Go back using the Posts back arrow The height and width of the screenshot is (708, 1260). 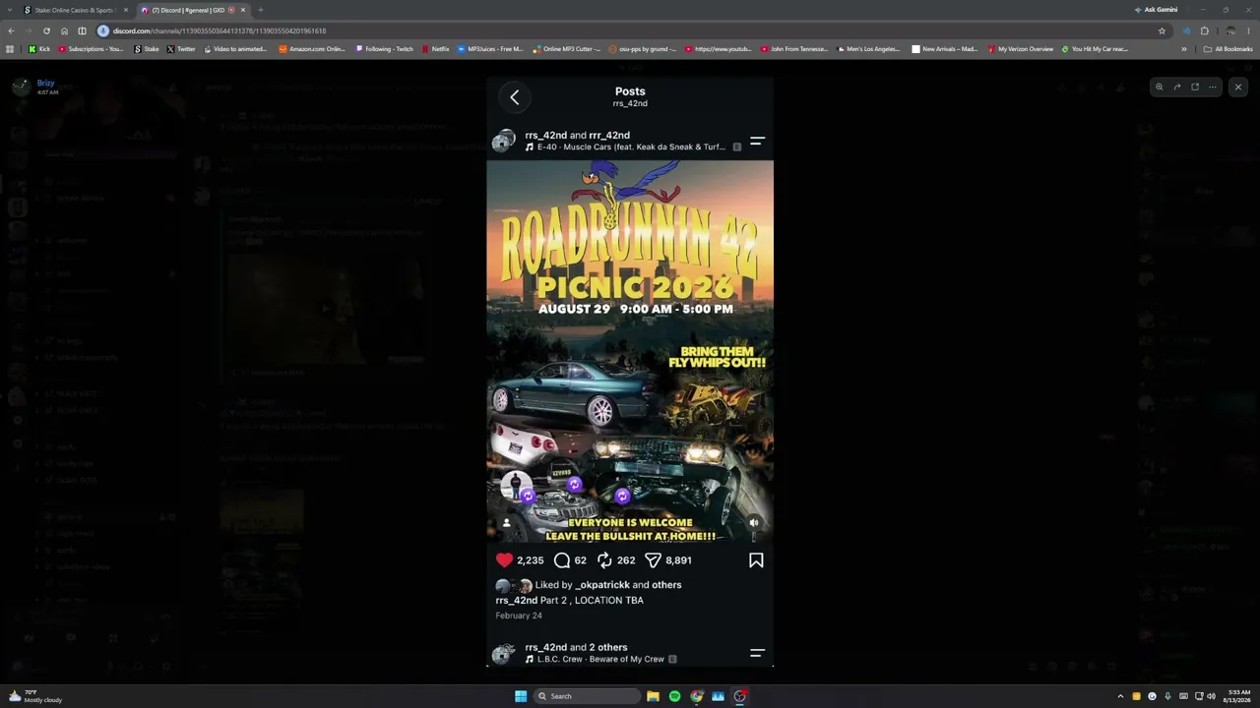(x=514, y=96)
